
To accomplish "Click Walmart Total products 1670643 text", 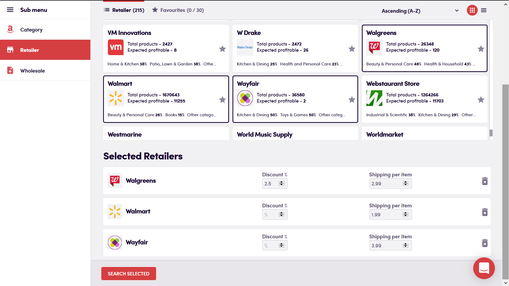I will [x=153, y=95].
